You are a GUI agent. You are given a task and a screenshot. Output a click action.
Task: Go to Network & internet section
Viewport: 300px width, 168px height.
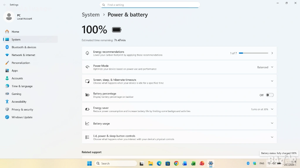pos(23,55)
